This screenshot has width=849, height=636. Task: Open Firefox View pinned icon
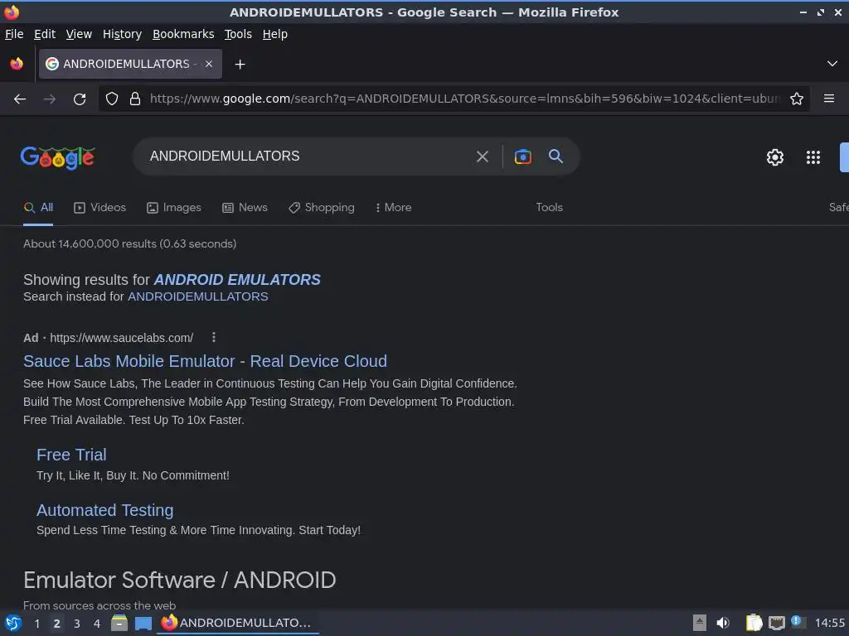tap(17, 64)
